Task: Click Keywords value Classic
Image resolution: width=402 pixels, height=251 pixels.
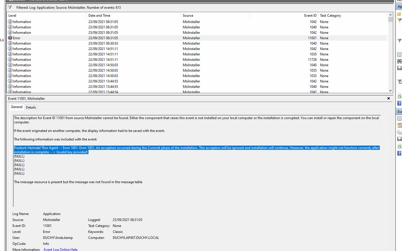Action: [x=118, y=232]
